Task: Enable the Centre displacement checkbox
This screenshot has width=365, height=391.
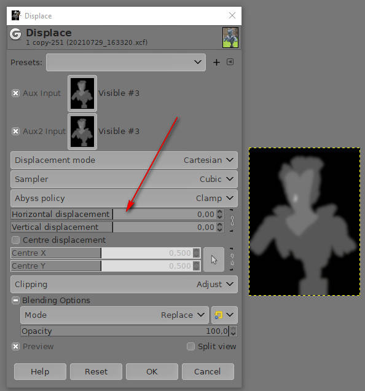Action: pos(15,240)
